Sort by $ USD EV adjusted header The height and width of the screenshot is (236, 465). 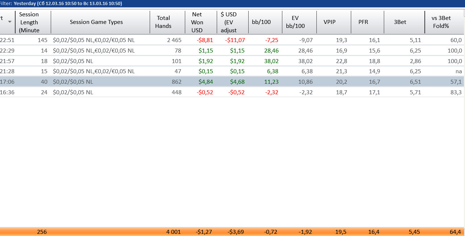coord(232,22)
